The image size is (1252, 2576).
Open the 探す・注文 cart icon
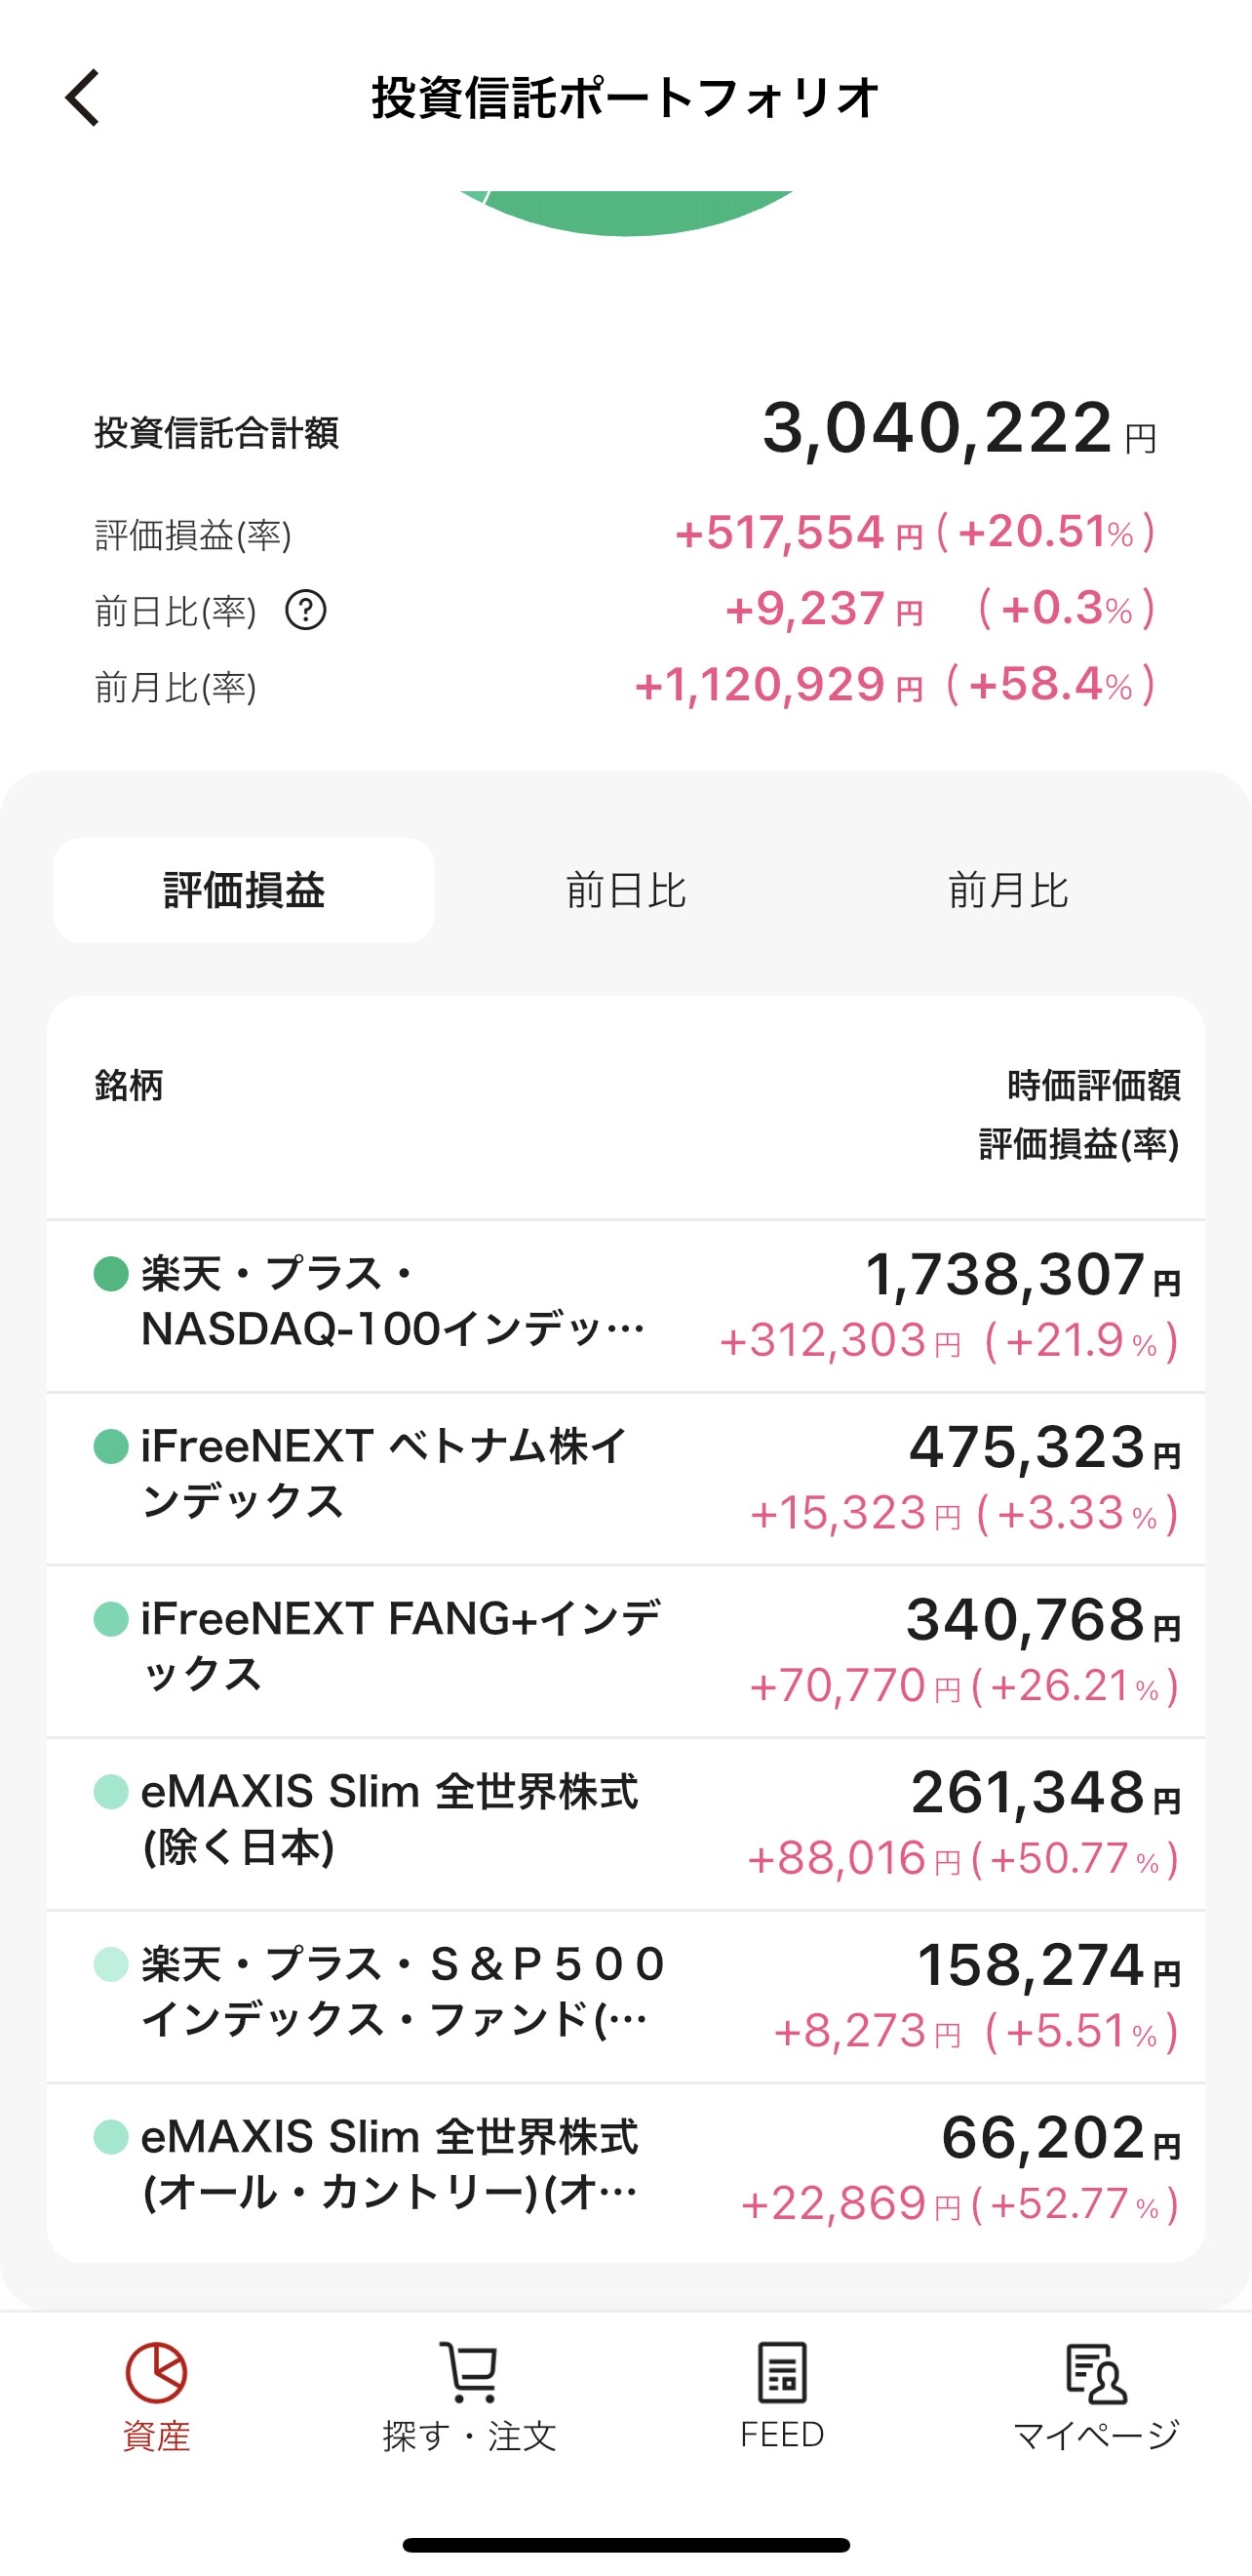coord(469,2372)
